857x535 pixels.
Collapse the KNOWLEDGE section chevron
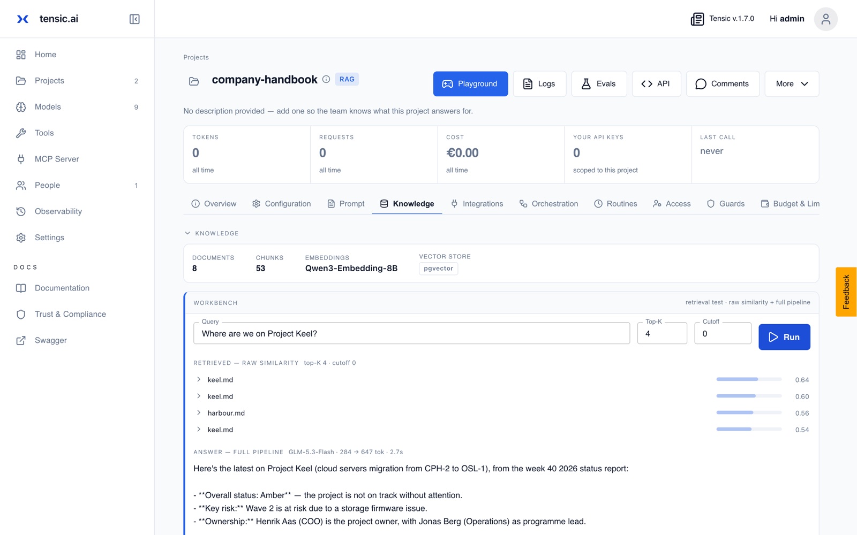[x=187, y=233]
